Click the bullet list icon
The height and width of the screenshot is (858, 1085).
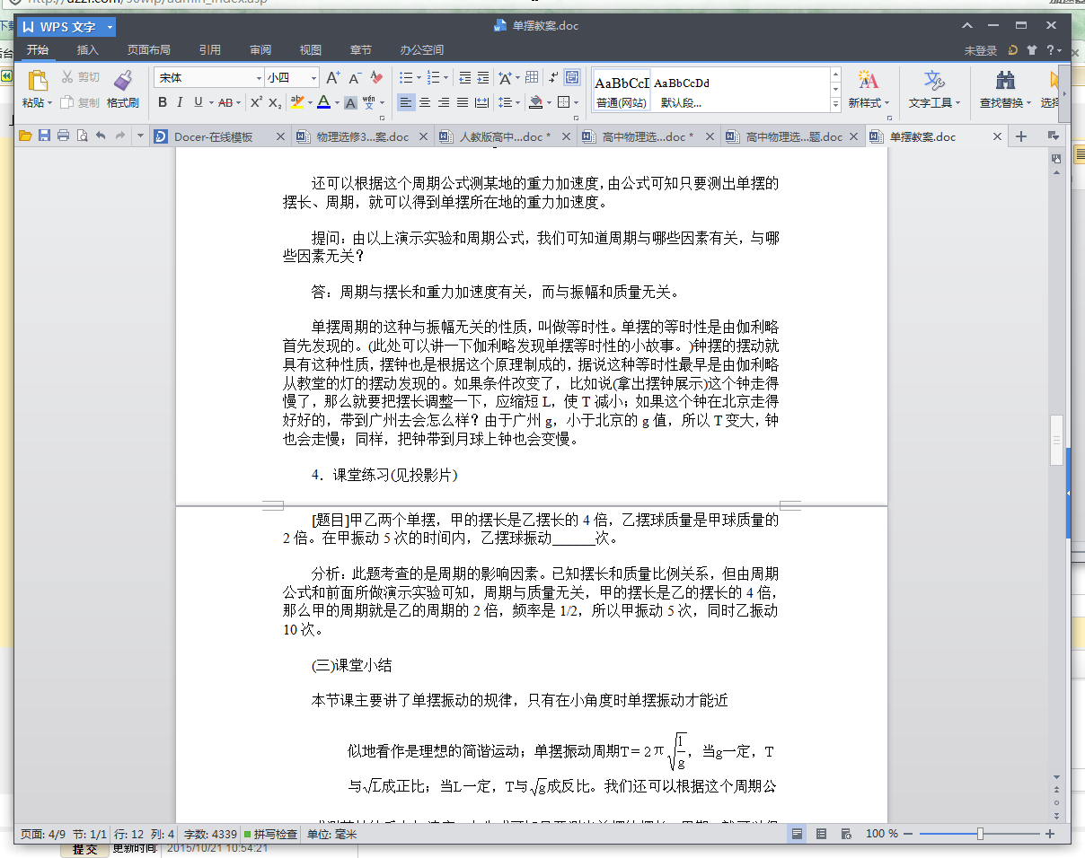pyautogui.click(x=406, y=78)
